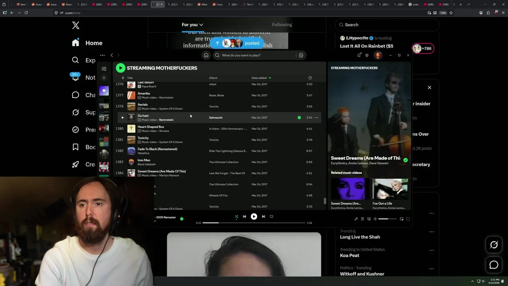Focus the X Search box

coord(387,25)
